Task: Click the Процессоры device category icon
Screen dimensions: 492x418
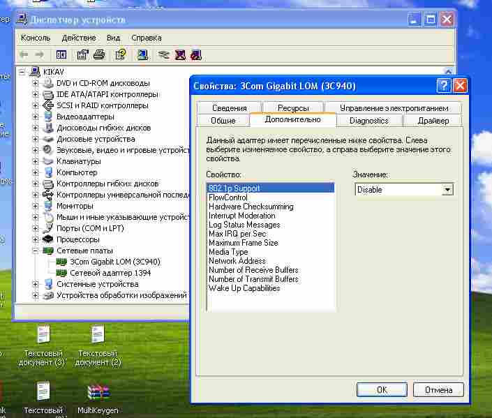Action: [x=47, y=239]
